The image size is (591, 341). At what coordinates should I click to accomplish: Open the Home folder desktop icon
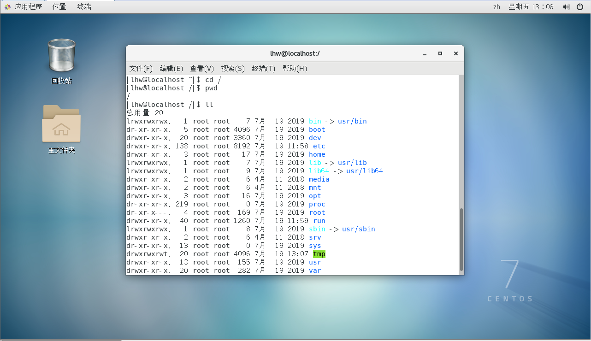[61, 123]
